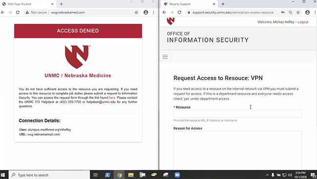317x179 pixels.
Task: Click the microphone tray icon
Action: tap(273, 175)
